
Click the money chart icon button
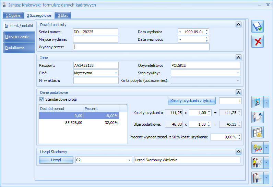pos(258,148)
